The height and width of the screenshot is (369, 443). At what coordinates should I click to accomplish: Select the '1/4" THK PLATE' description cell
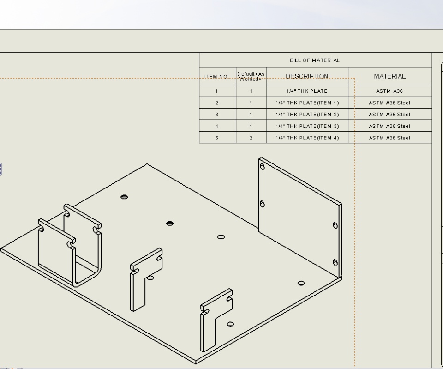click(307, 91)
